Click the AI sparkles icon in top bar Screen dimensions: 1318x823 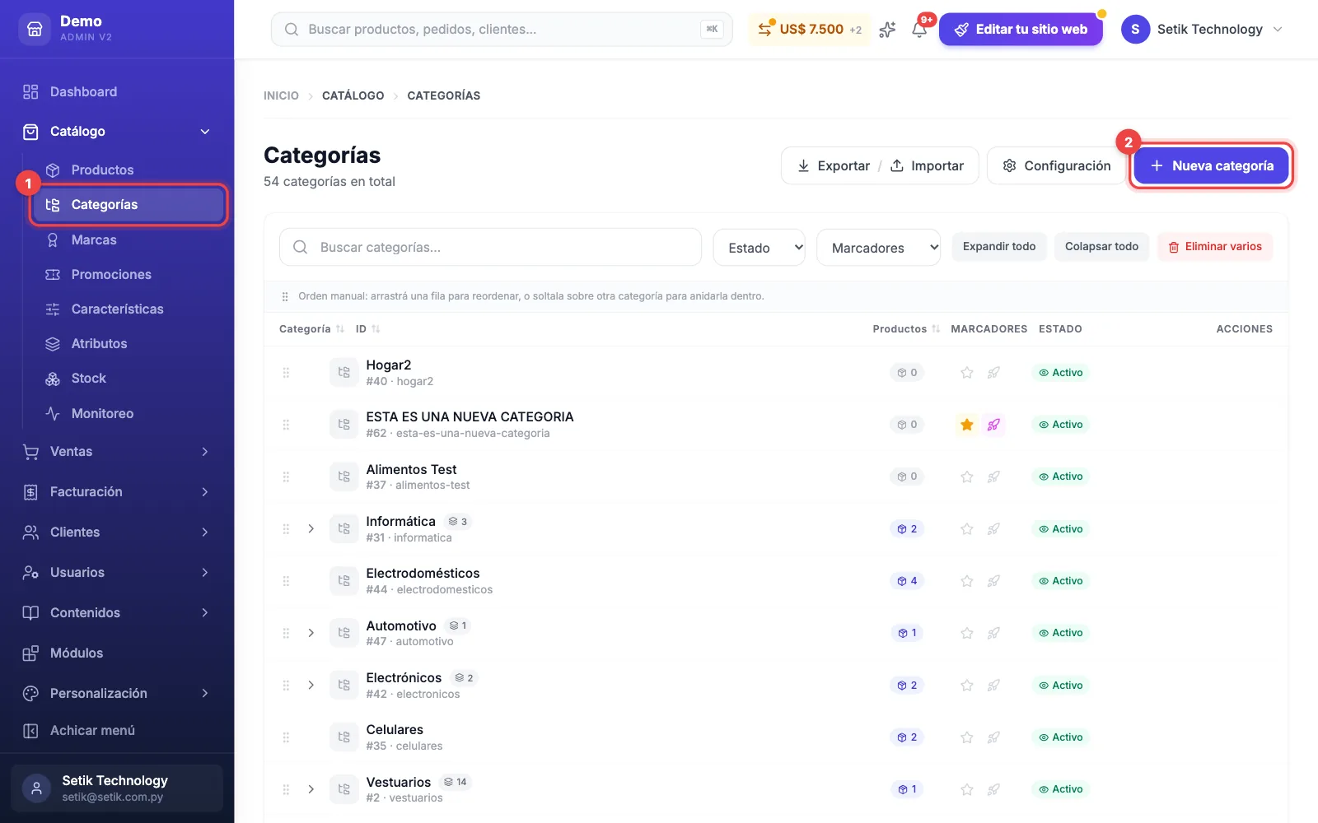(887, 30)
